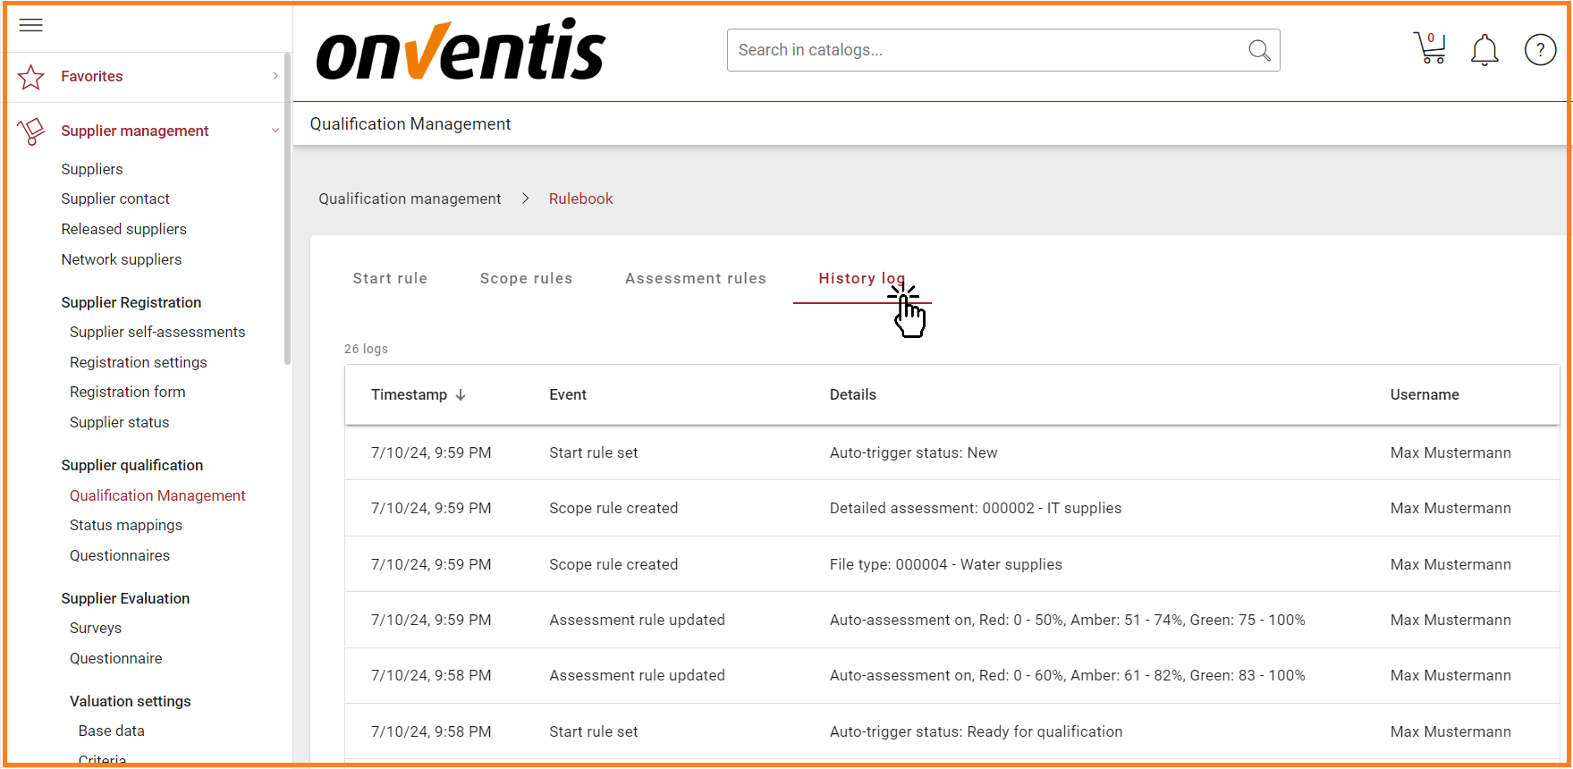The width and height of the screenshot is (1573, 769).
Task: Click the Search in catalogs field
Action: pos(984,51)
